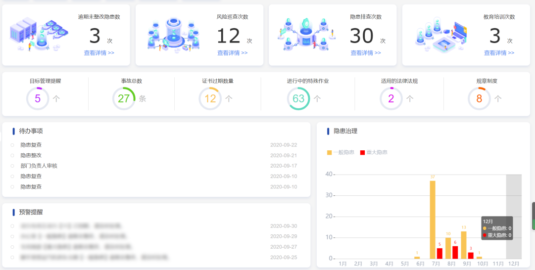Click the teal ring showing 63 特殊作业
This screenshot has width=535, height=270.
coord(298,99)
